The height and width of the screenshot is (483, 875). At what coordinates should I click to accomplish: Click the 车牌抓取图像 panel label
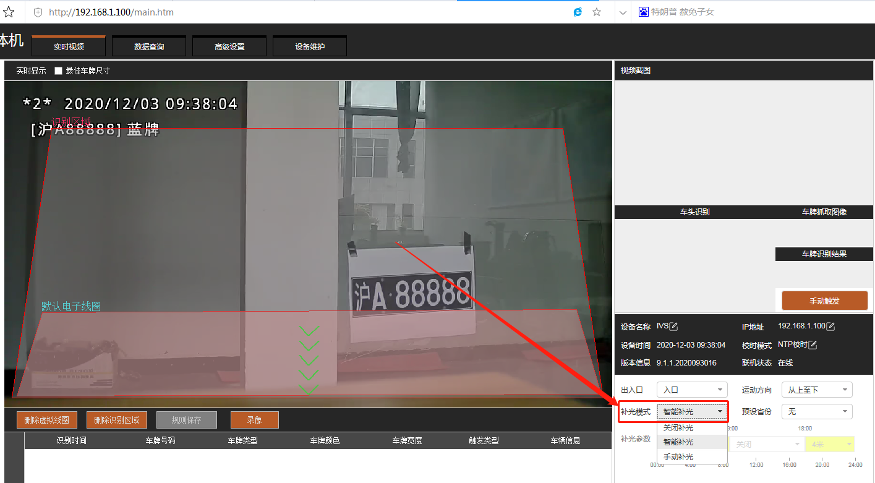point(824,212)
